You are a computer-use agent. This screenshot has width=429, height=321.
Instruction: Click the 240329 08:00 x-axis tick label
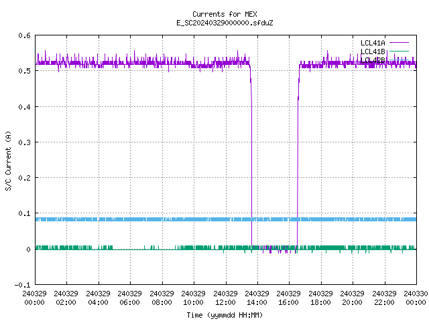point(162,298)
